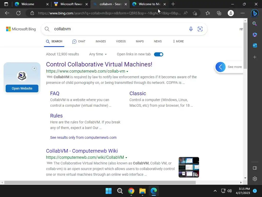Close the collabvm - Search tab
This screenshot has width=262, height=197.
[126, 4]
